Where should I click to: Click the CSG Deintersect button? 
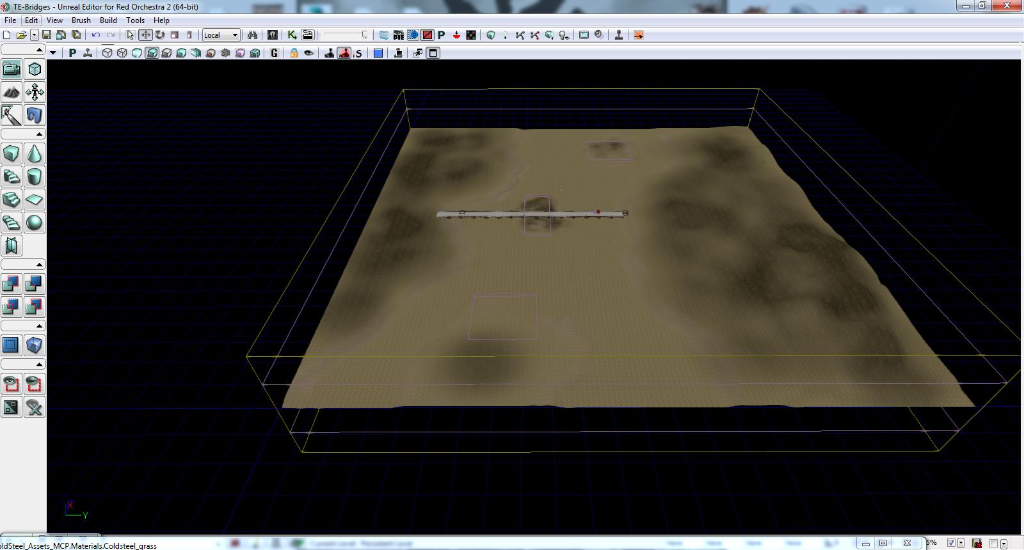click(x=35, y=307)
